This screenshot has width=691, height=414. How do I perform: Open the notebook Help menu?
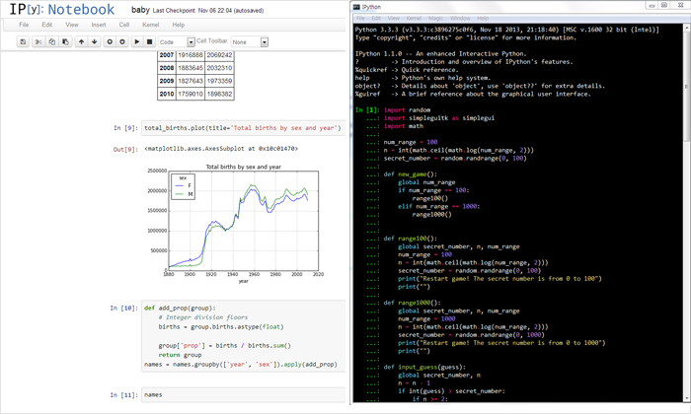click(x=178, y=25)
